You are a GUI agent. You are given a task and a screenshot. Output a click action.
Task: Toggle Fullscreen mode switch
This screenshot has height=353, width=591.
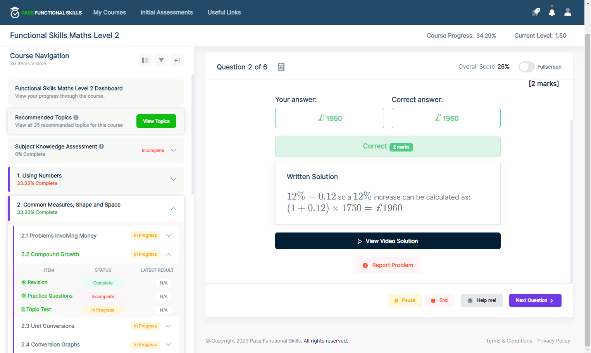point(527,67)
